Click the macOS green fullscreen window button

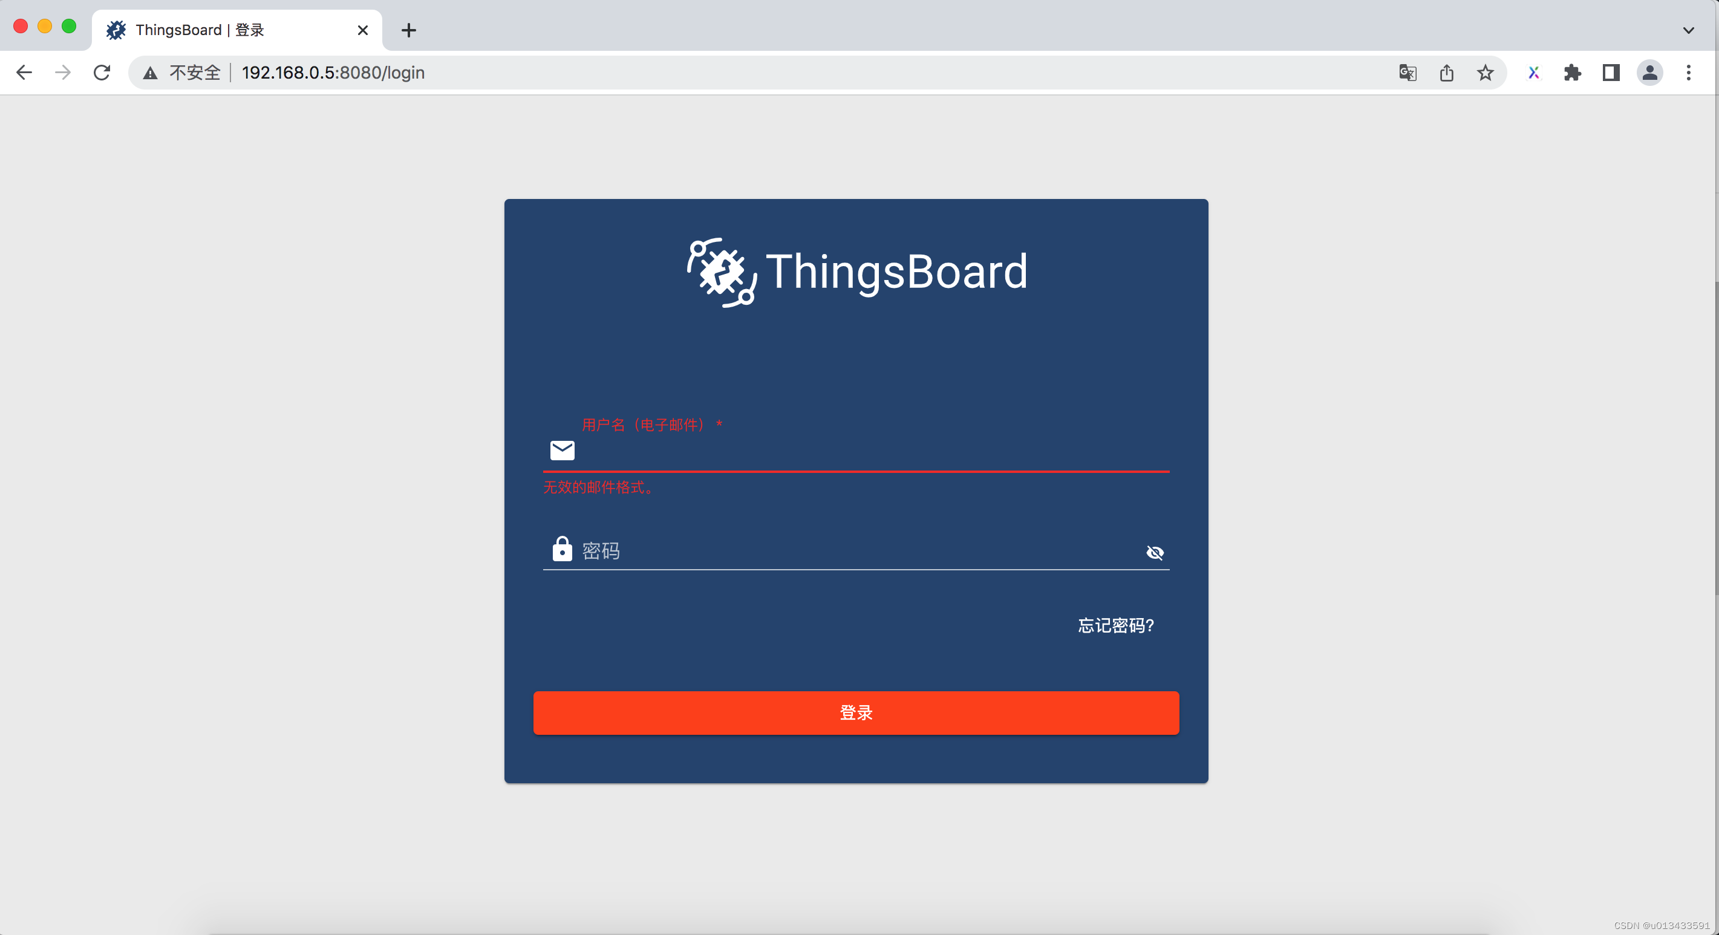(69, 26)
